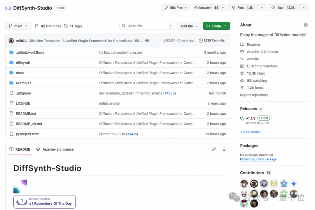Click the Readme link in About
Image resolution: width=315 pixels, height=210 pixels.
[253, 45]
